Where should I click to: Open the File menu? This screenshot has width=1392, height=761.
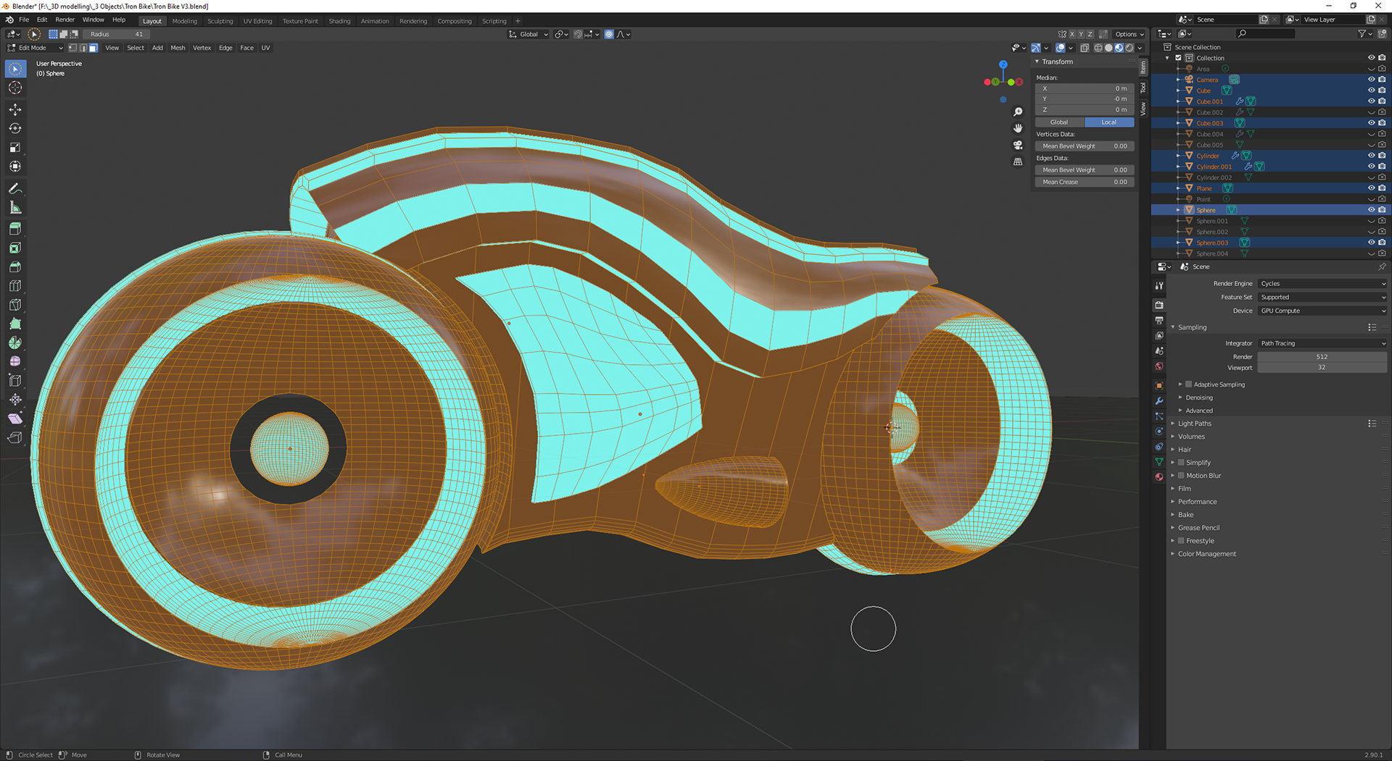(x=24, y=20)
